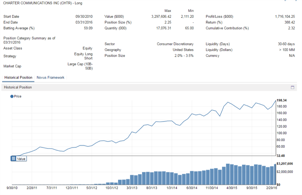Click the Geography value United States
This screenshot has width=302, height=195.
(183, 50)
